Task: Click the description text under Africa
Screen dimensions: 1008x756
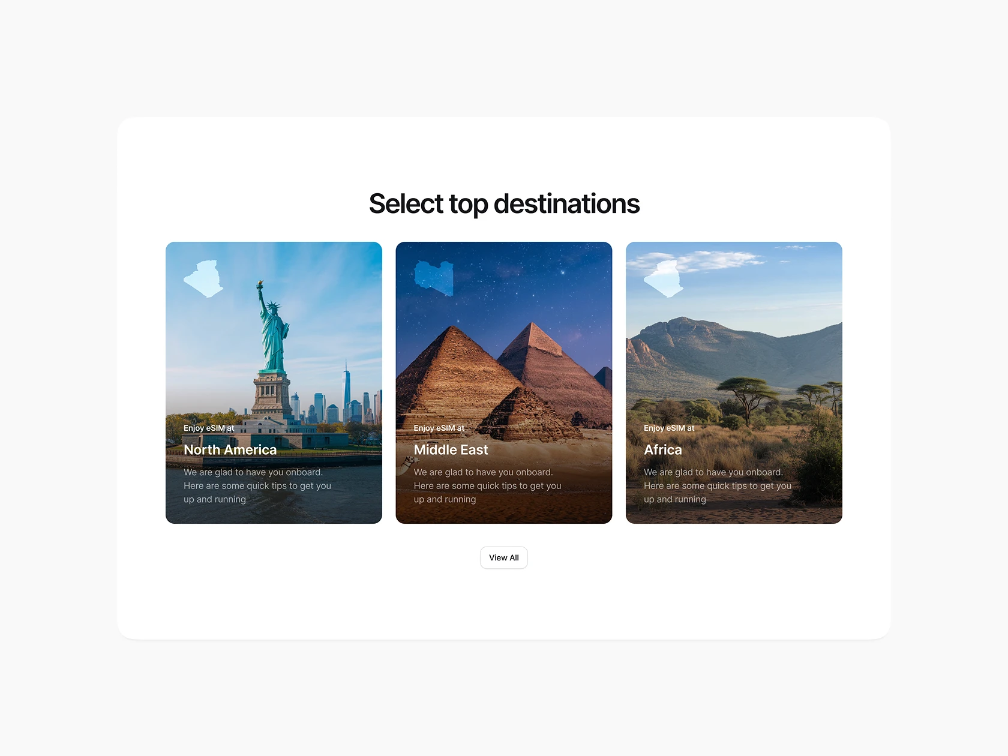Action: (x=718, y=485)
